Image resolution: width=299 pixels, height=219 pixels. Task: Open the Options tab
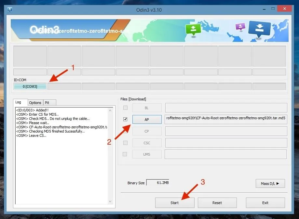[x=35, y=103]
